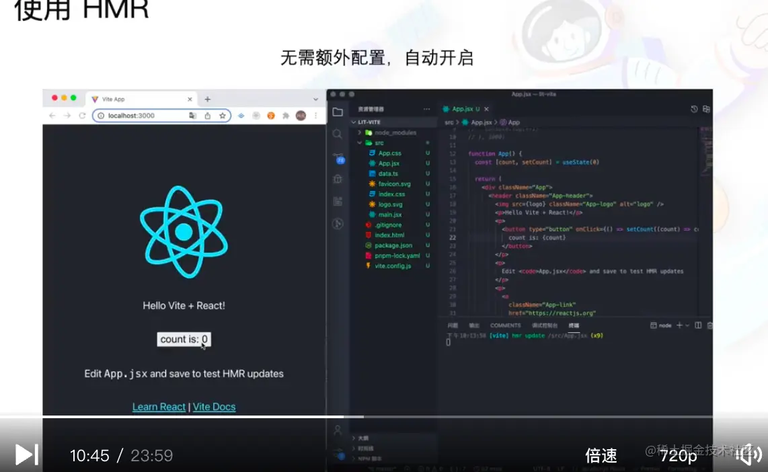Click the share icon in address bar

(x=208, y=116)
